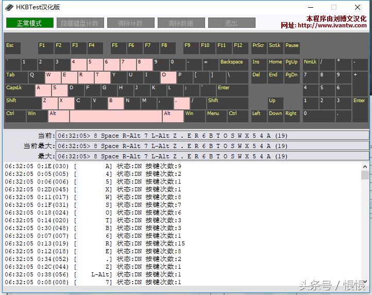Click the 清除数据 button
The width and height of the screenshot is (372, 295).
pyautogui.click(x=181, y=23)
